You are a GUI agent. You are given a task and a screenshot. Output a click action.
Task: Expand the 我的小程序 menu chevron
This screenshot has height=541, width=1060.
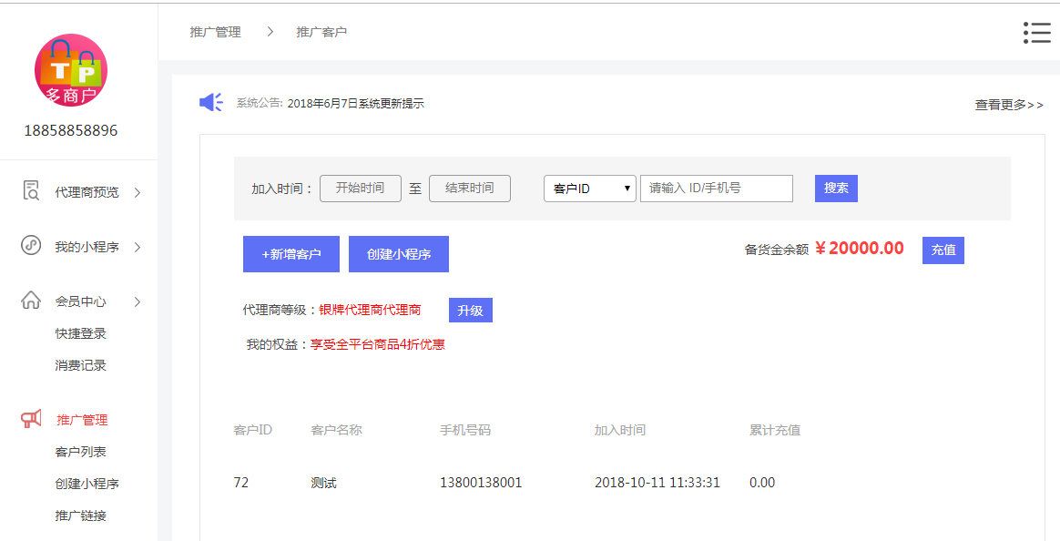[x=138, y=247]
